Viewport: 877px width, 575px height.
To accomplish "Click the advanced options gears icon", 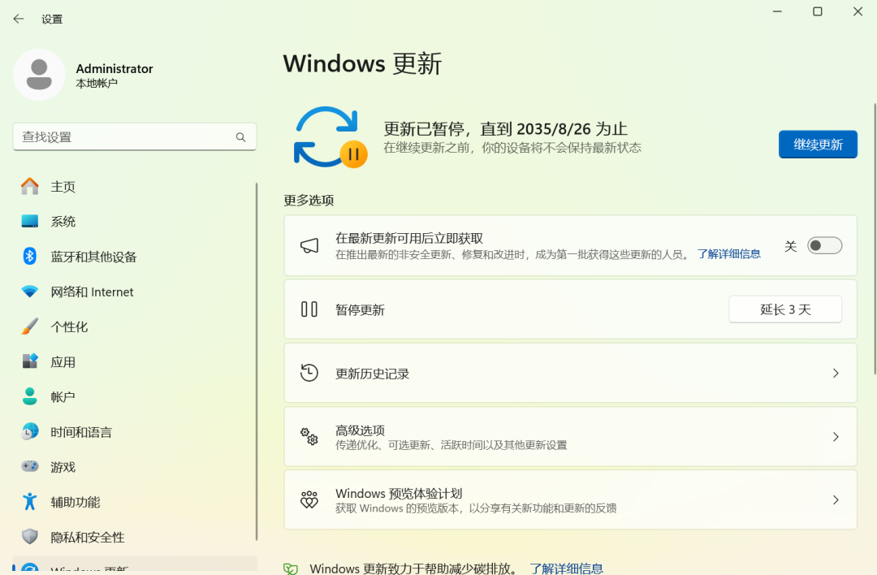I will pos(309,436).
